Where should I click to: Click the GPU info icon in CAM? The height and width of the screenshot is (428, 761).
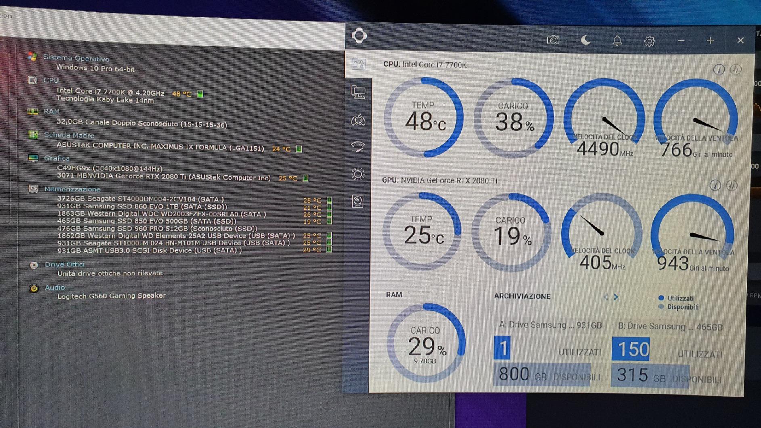[x=715, y=185]
